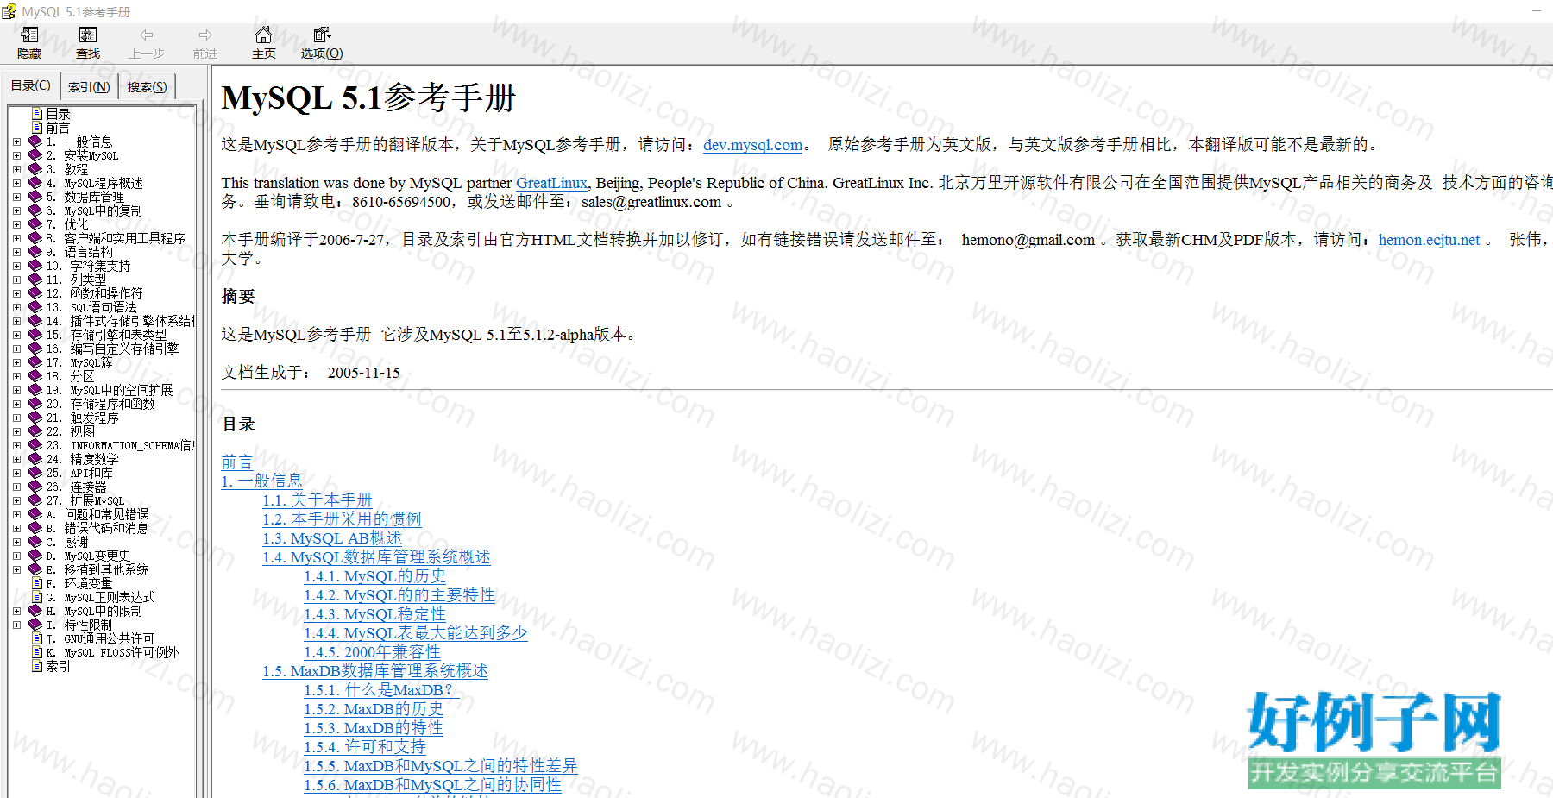Open the hemon.ecjtu.net link
The width and height of the screenshot is (1553, 798).
click(x=1429, y=240)
